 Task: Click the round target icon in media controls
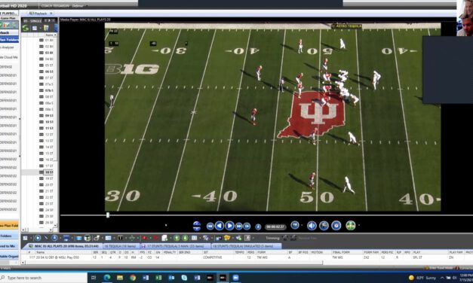[336, 226]
